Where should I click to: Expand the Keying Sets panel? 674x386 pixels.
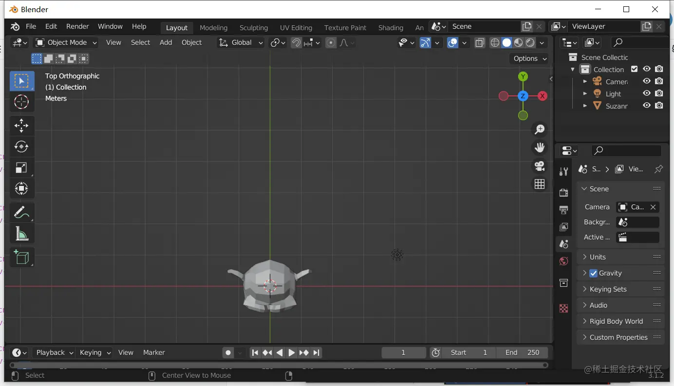(620, 289)
